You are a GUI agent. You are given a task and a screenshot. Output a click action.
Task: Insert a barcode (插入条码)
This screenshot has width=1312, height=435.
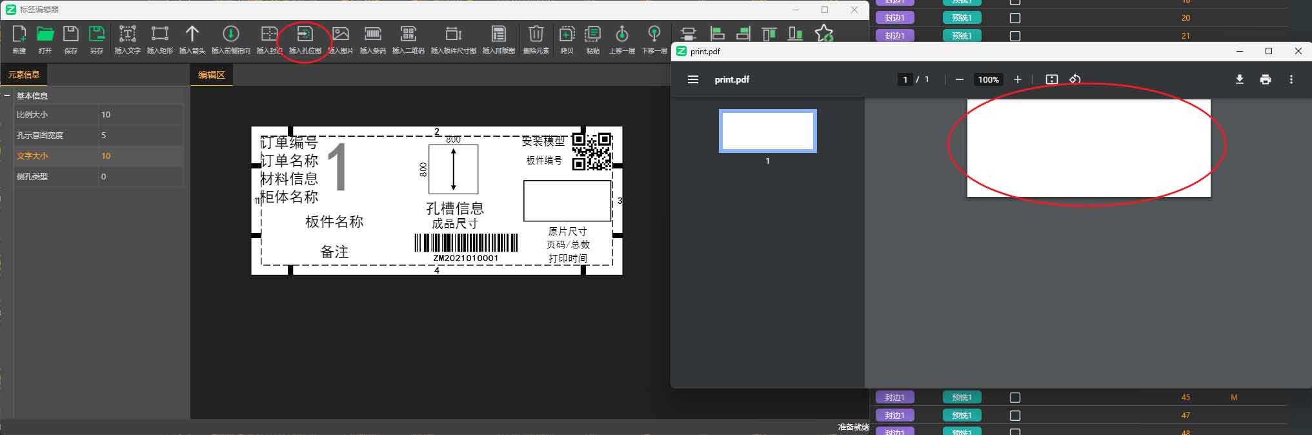click(373, 39)
